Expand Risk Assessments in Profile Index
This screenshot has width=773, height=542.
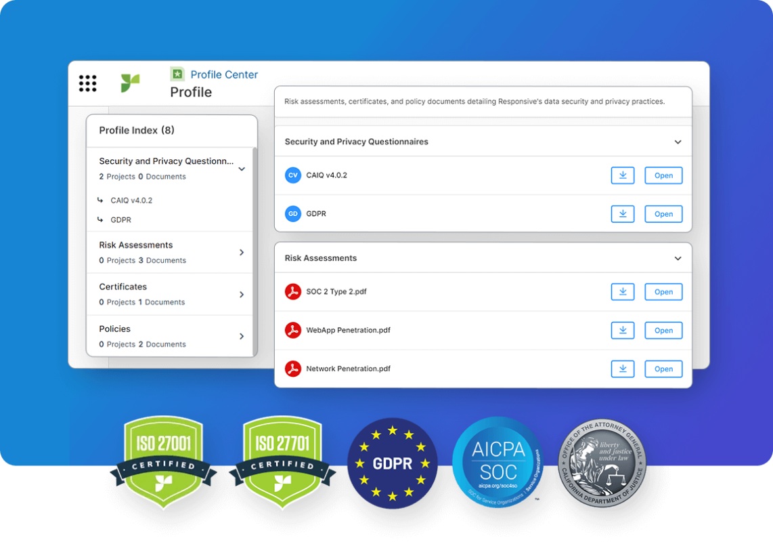(242, 252)
